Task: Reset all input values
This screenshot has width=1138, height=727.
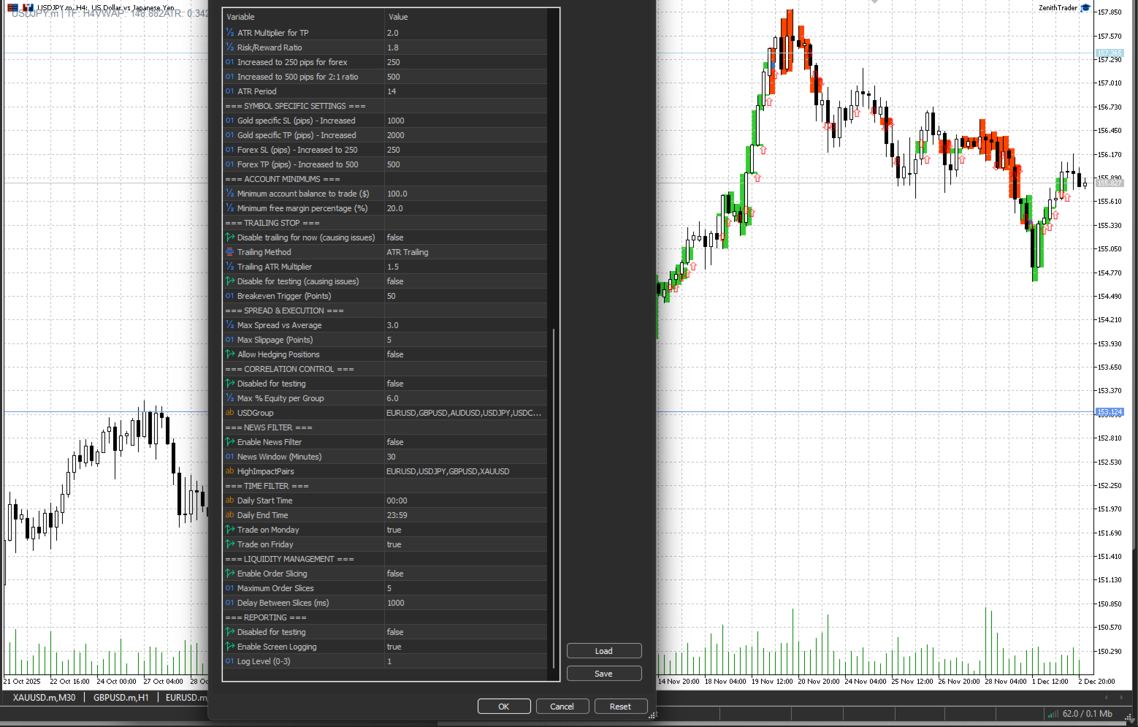Action: point(621,707)
